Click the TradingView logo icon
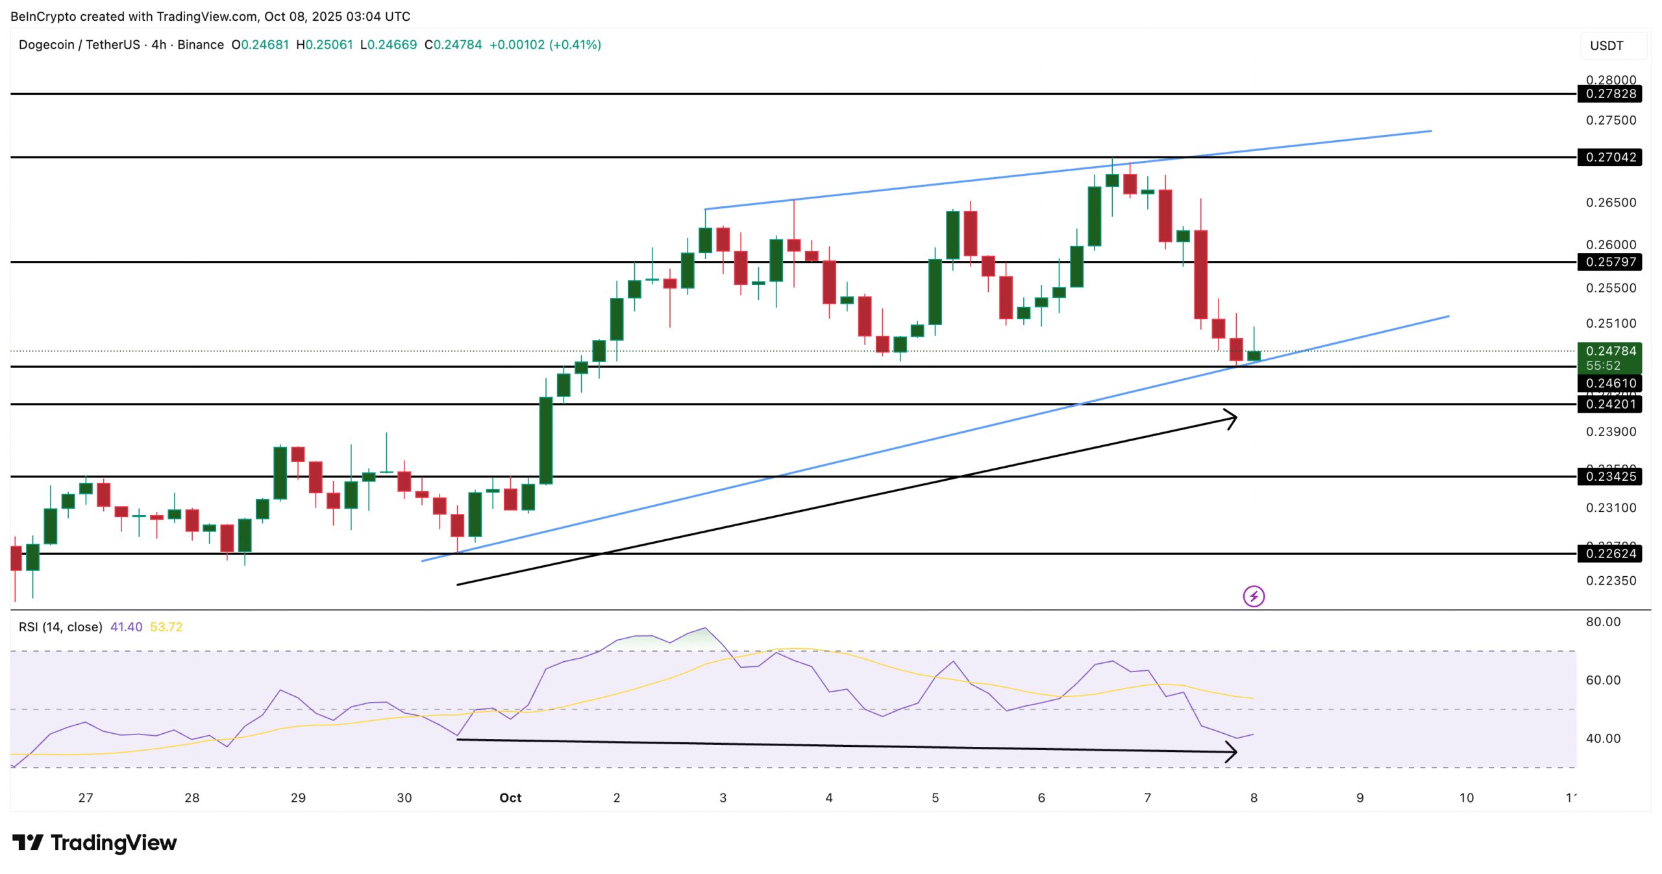The image size is (1662, 874). click(28, 842)
